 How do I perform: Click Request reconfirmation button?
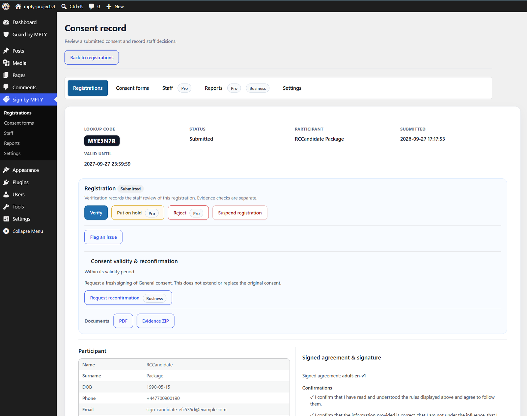coord(128,298)
